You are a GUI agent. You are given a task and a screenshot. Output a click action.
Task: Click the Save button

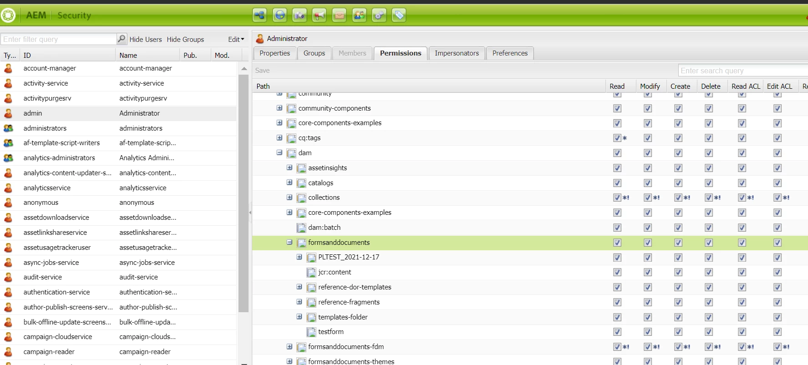point(262,71)
